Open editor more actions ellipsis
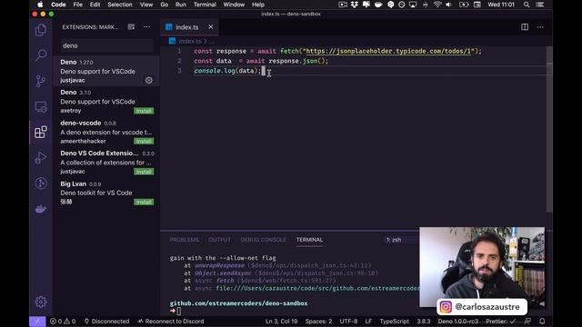The width and height of the screenshot is (582, 327). click(540, 27)
